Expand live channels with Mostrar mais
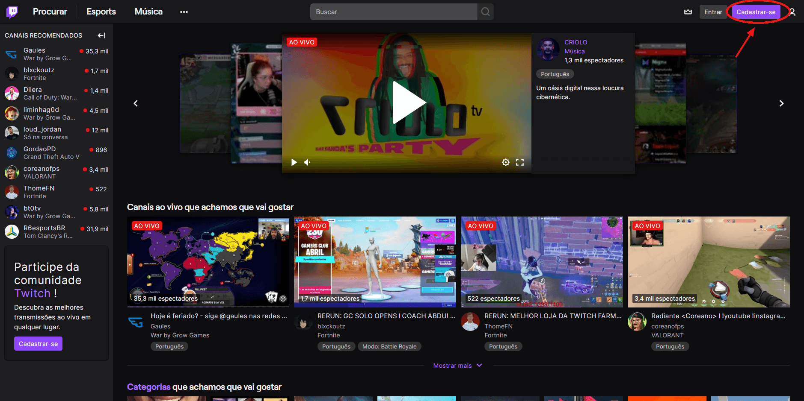The image size is (804, 401). (x=457, y=366)
